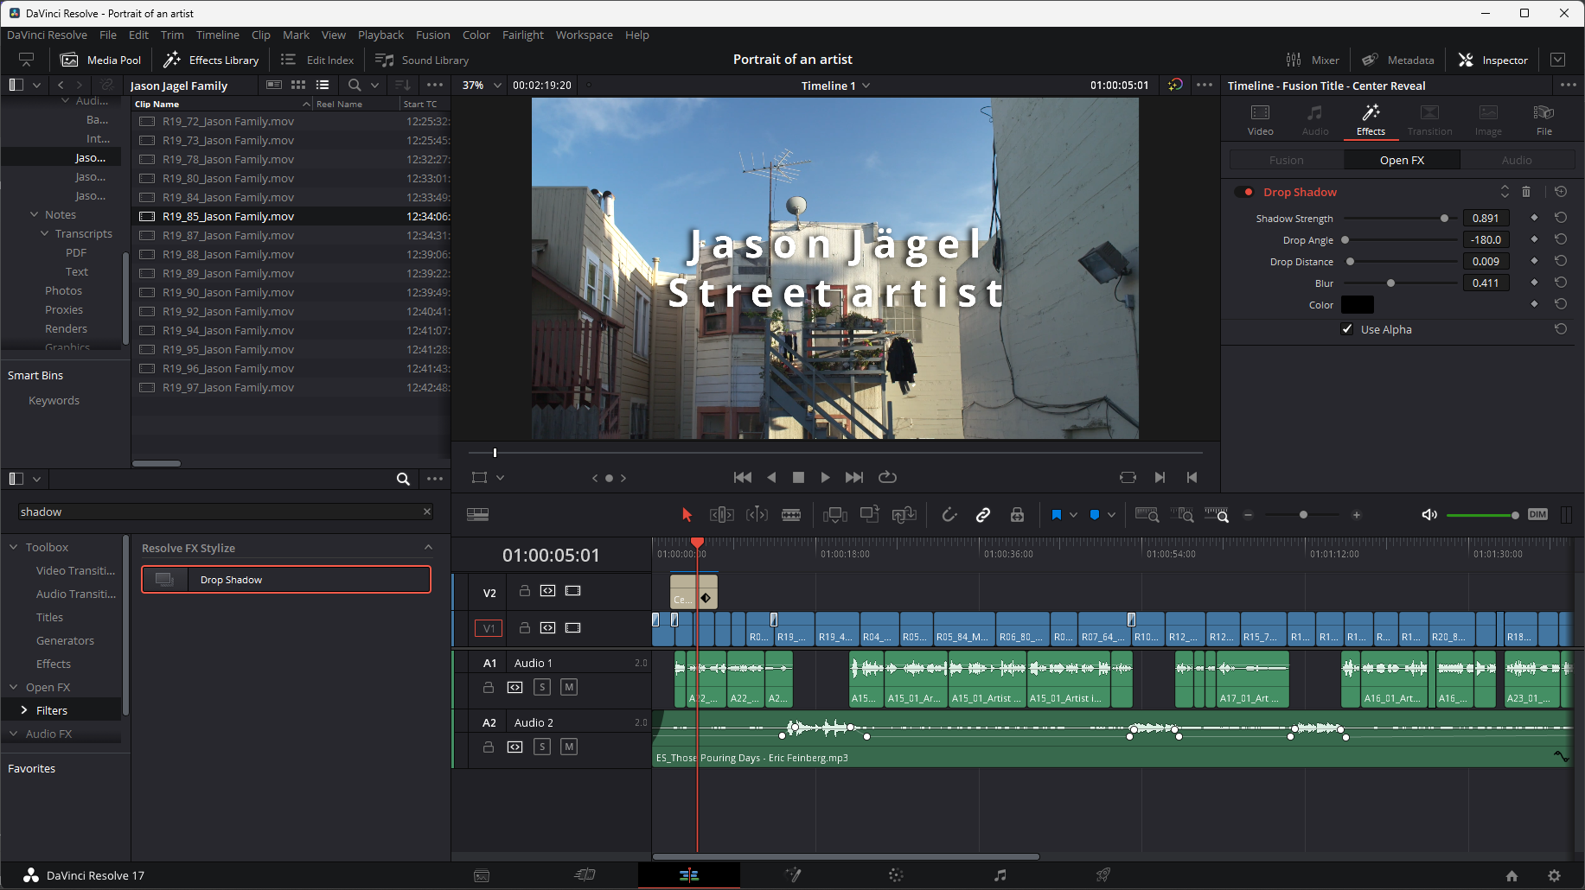
Task: Click the Loop playback icon
Action: tap(887, 477)
